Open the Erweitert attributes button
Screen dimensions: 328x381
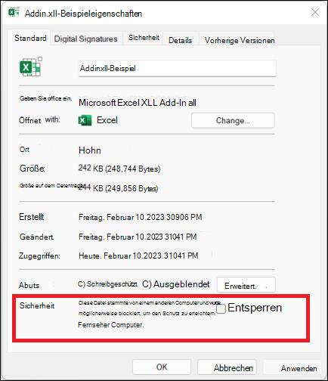(246, 285)
